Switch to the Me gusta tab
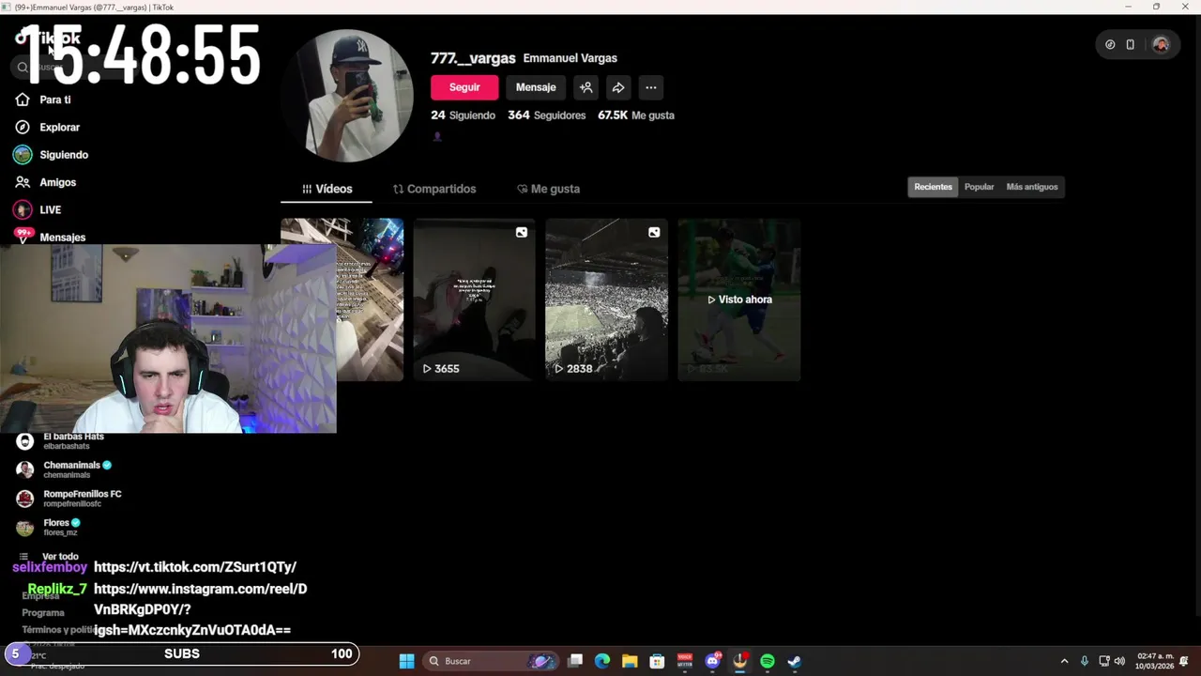The height and width of the screenshot is (676, 1201). click(549, 189)
